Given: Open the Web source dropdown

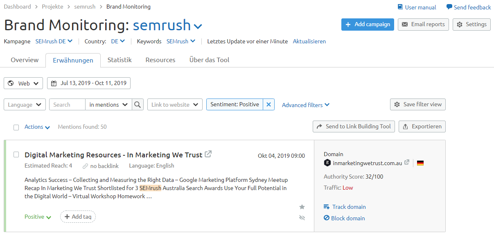Looking at the screenshot, I should click(23, 83).
